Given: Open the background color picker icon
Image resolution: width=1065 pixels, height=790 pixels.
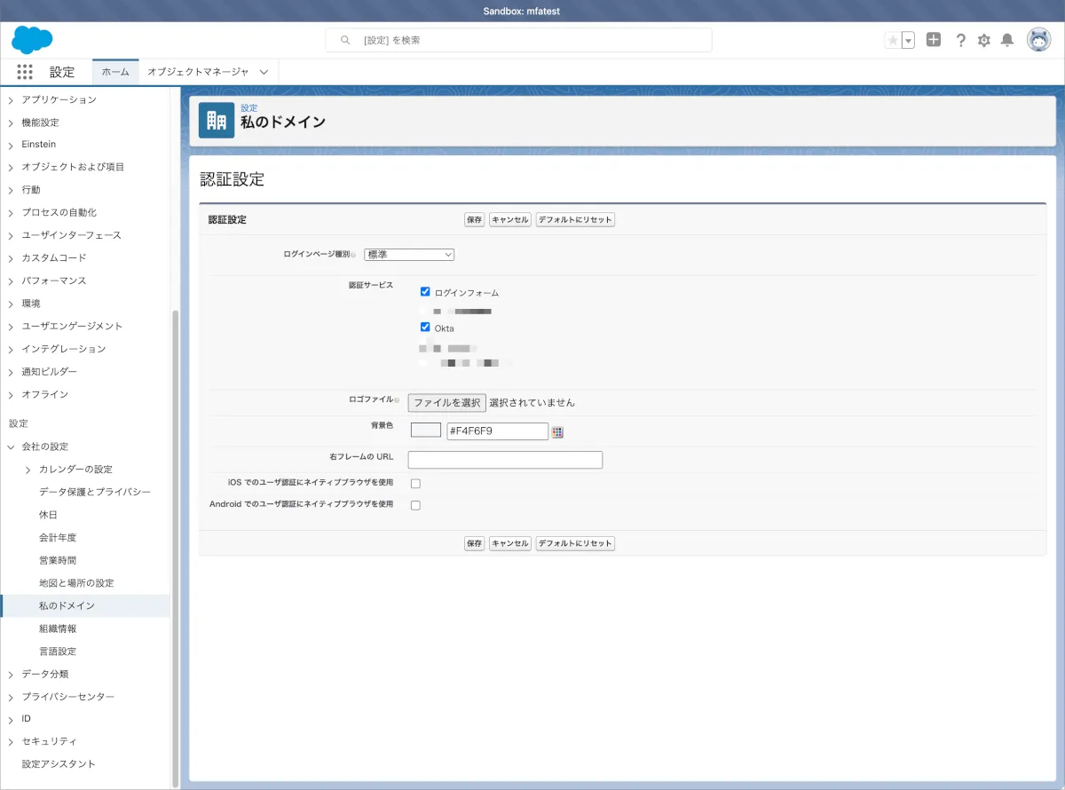Looking at the screenshot, I should 557,431.
